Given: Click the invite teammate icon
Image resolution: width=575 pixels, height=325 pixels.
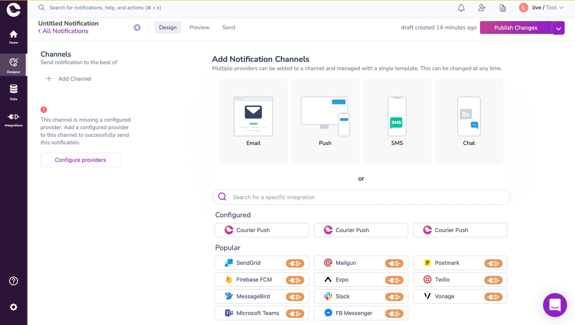Looking at the screenshot, I should click(482, 8).
